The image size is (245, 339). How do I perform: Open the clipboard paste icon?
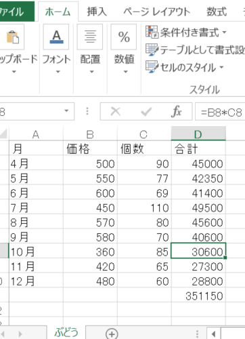(x=12, y=37)
